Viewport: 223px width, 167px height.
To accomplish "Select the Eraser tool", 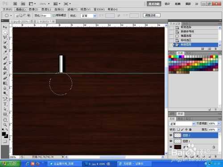I will coord(5,78).
